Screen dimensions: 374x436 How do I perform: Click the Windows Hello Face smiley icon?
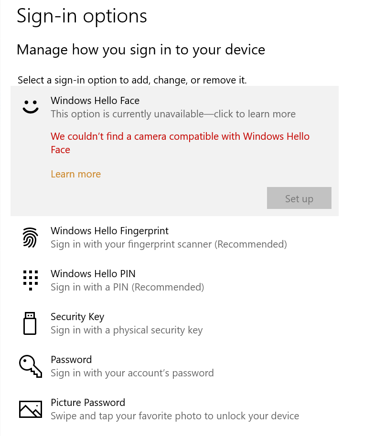tap(30, 107)
